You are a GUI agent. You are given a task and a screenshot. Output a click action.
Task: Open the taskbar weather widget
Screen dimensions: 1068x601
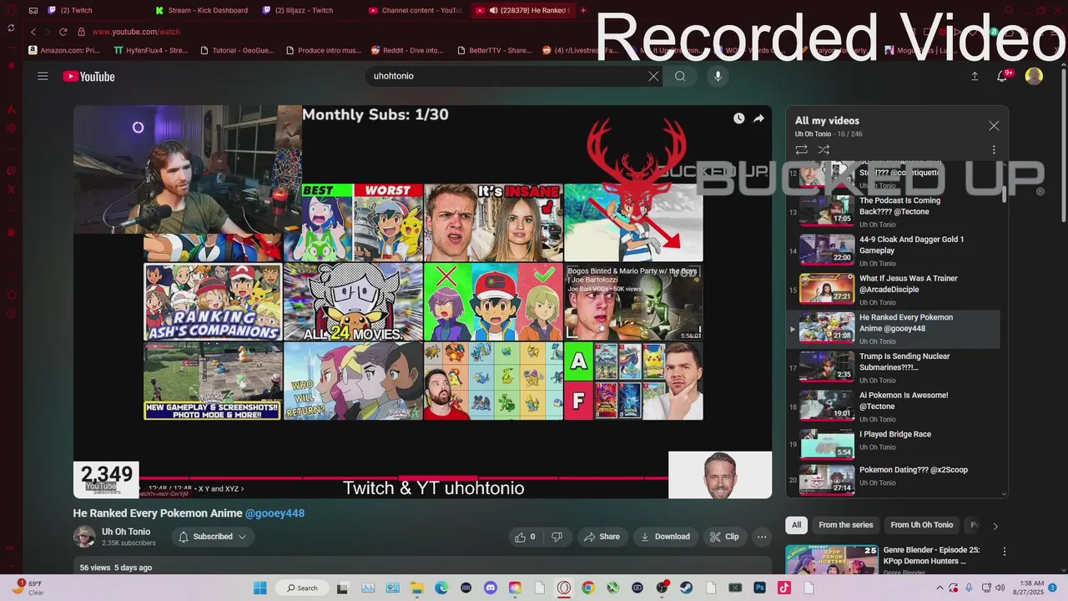(28, 588)
